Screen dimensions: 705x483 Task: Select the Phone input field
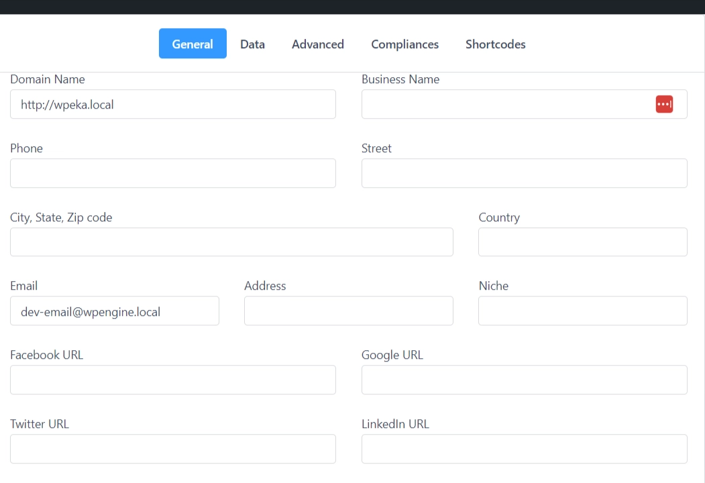coord(172,173)
